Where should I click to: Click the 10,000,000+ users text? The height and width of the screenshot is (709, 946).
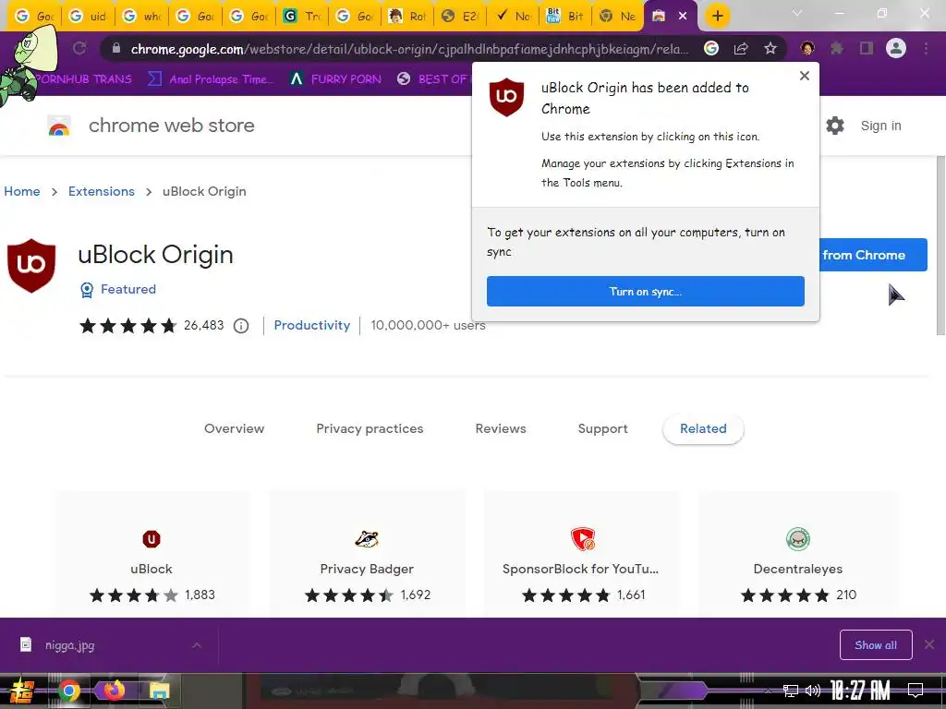coord(428,326)
